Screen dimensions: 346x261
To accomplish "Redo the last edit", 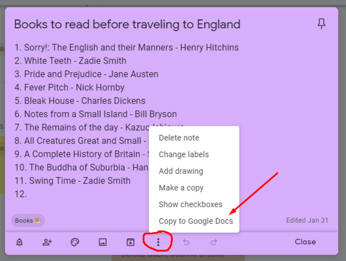I will 214,242.
